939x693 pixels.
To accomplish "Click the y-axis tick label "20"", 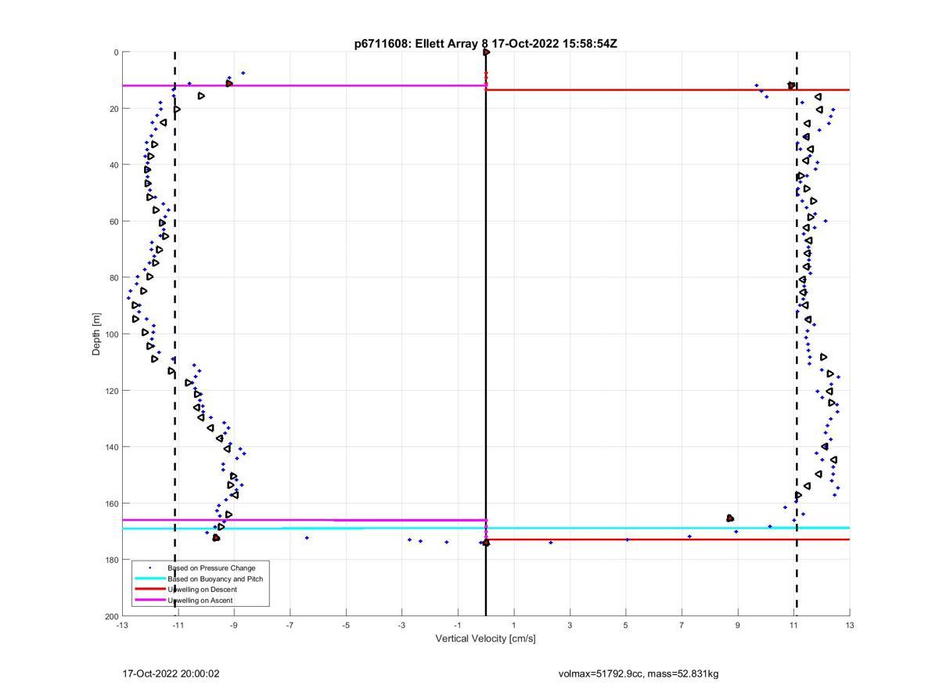I will (113, 109).
